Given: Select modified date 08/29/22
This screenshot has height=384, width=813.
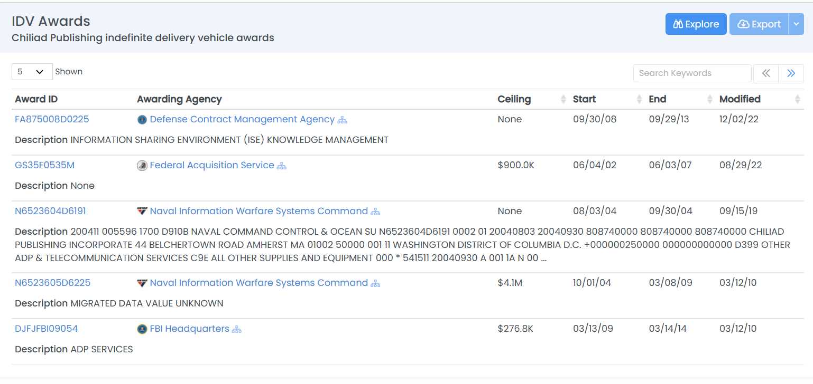Looking at the screenshot, I should tap(741, 165).
